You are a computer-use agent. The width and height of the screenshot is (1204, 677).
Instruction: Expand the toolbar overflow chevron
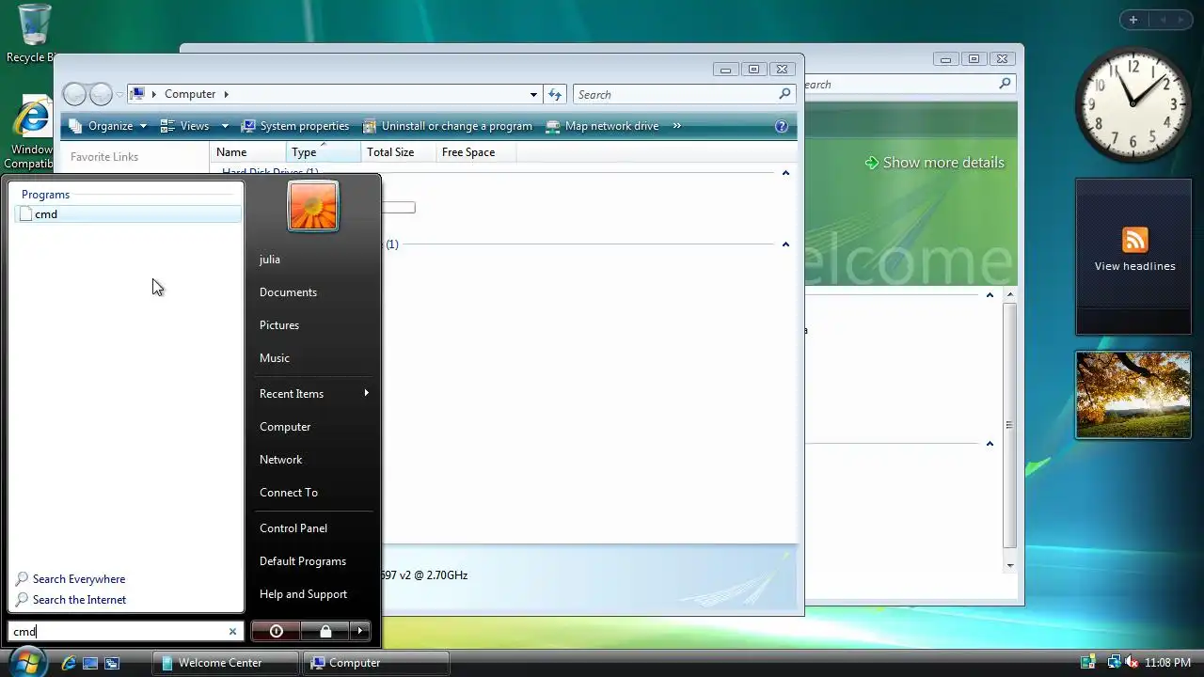click(x=676, y=126)
